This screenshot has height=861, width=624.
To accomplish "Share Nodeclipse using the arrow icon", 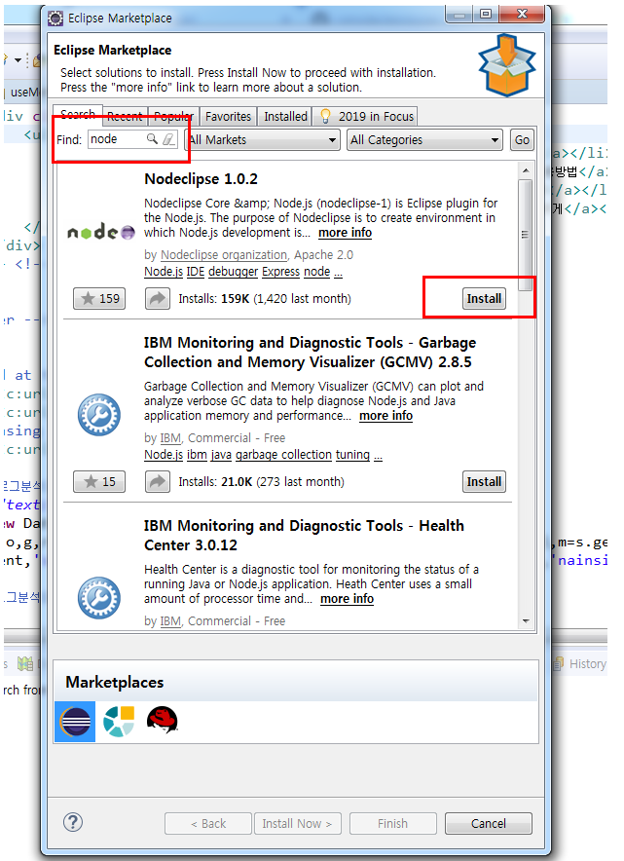I will pyautogui.click(x=158, y=299).
